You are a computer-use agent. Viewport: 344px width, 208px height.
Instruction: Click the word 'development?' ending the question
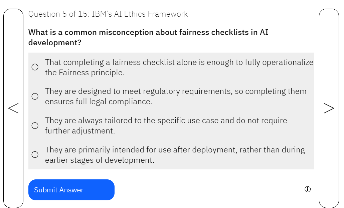pyautogui.click(x=55, y=43)
